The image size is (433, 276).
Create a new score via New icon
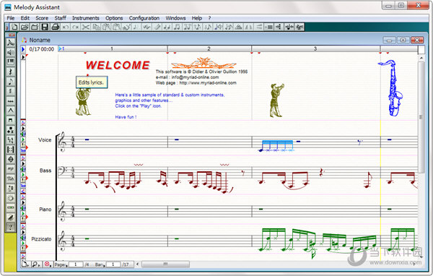[x=14, y=27]
